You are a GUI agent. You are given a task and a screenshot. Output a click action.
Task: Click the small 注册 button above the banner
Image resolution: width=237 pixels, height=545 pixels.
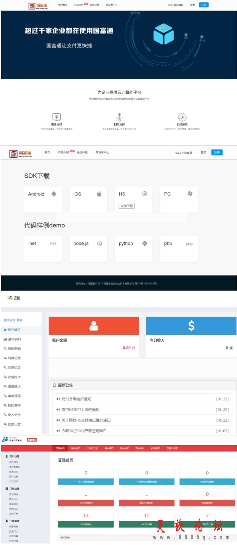(204, 5)
